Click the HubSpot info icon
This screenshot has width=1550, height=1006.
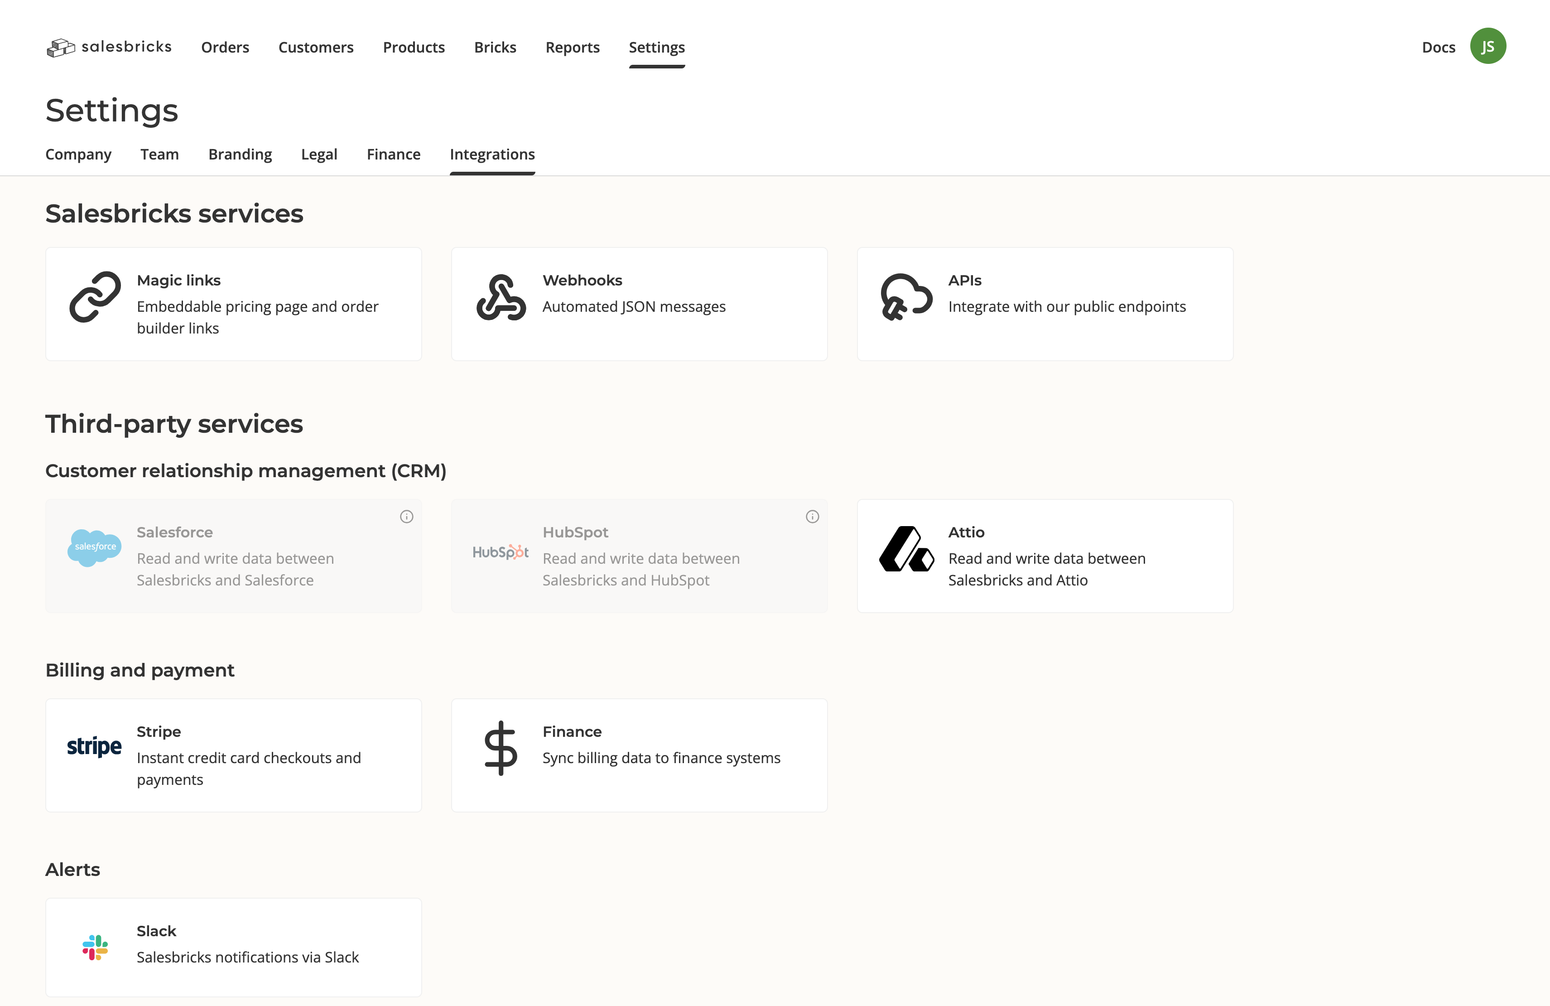[812, 517]
